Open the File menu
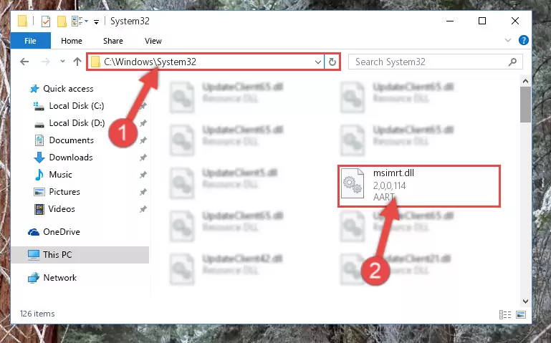551x343 pixels. tap(31, 41)
